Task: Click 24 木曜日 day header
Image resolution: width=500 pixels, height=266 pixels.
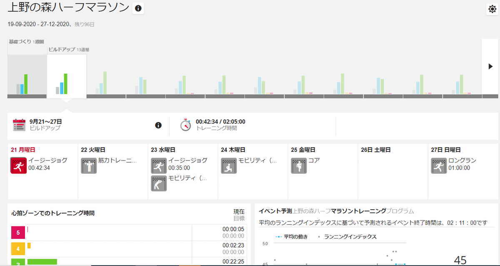Action: coord(233,150)
